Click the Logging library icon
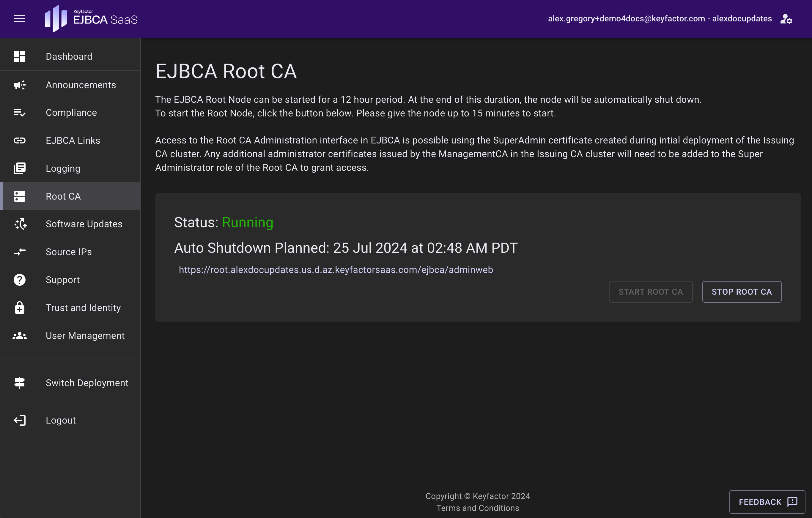 pyautogui.click(x=20, y=168)
